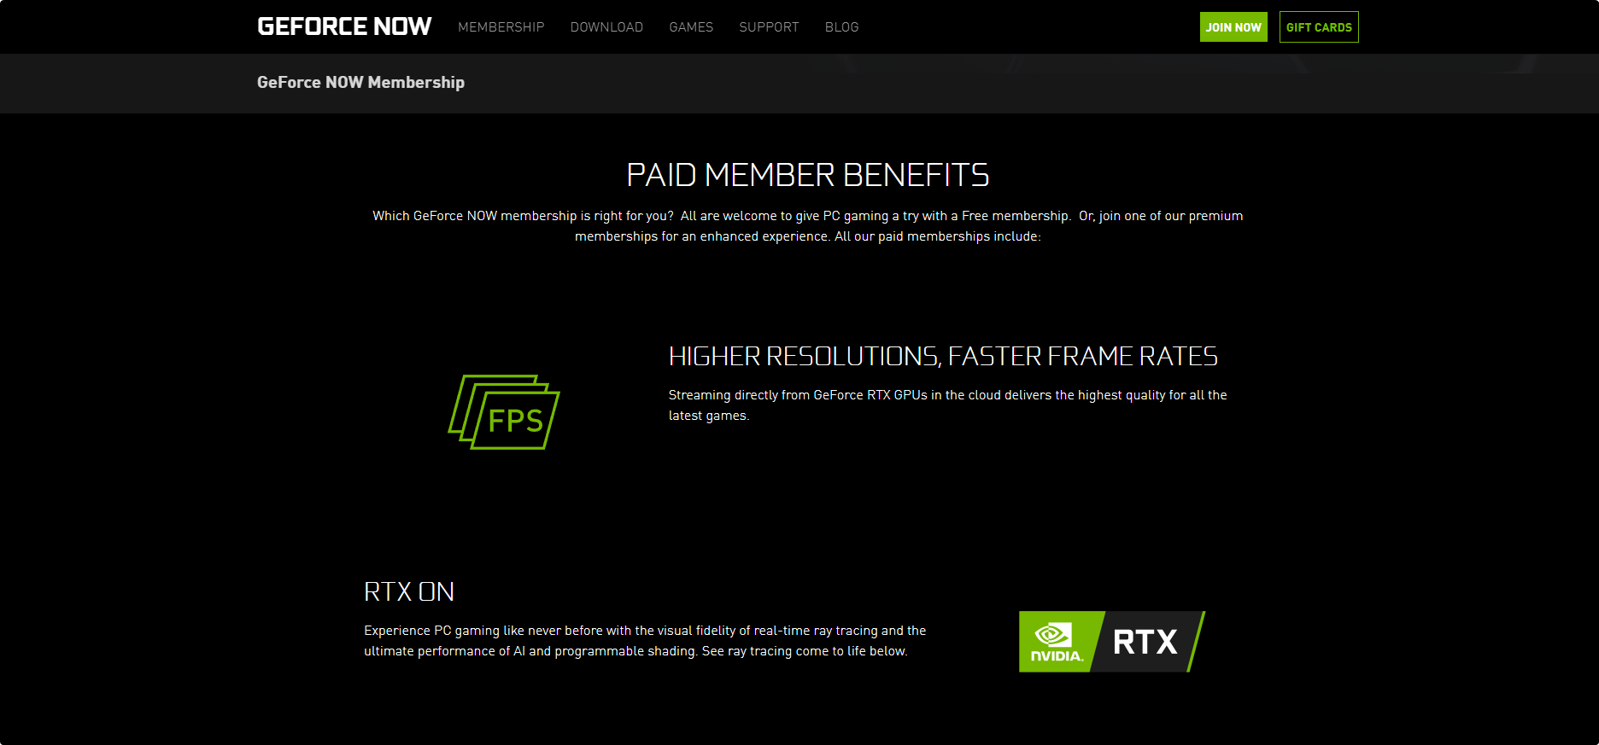This screenshot has width=1599, height=745.
Task: Click the 'All our paid memberships include' sentence
Action: pos(937,236)
